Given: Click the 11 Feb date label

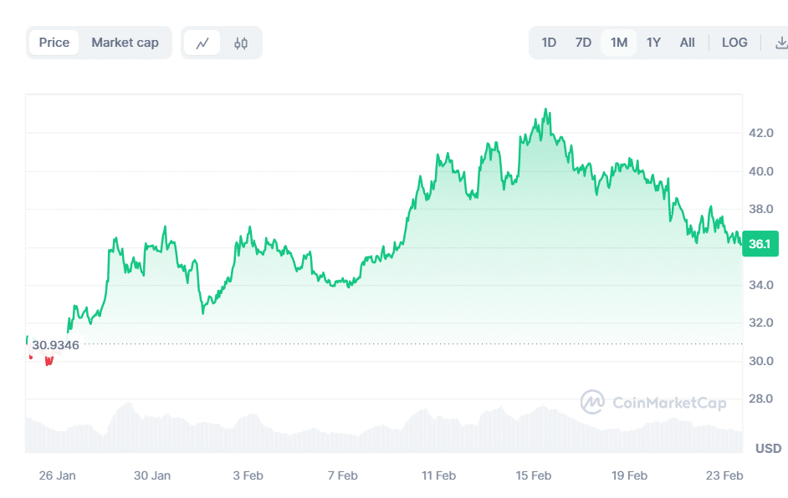Looking at the screenshot, I should click(438, 475).
